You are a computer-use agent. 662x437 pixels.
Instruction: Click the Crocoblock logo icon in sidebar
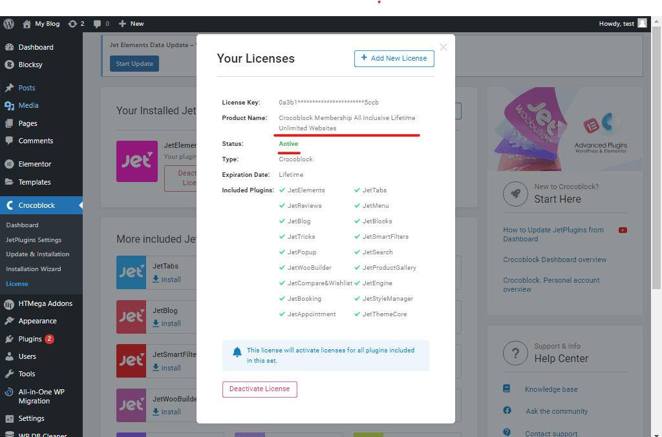(9, 205)
